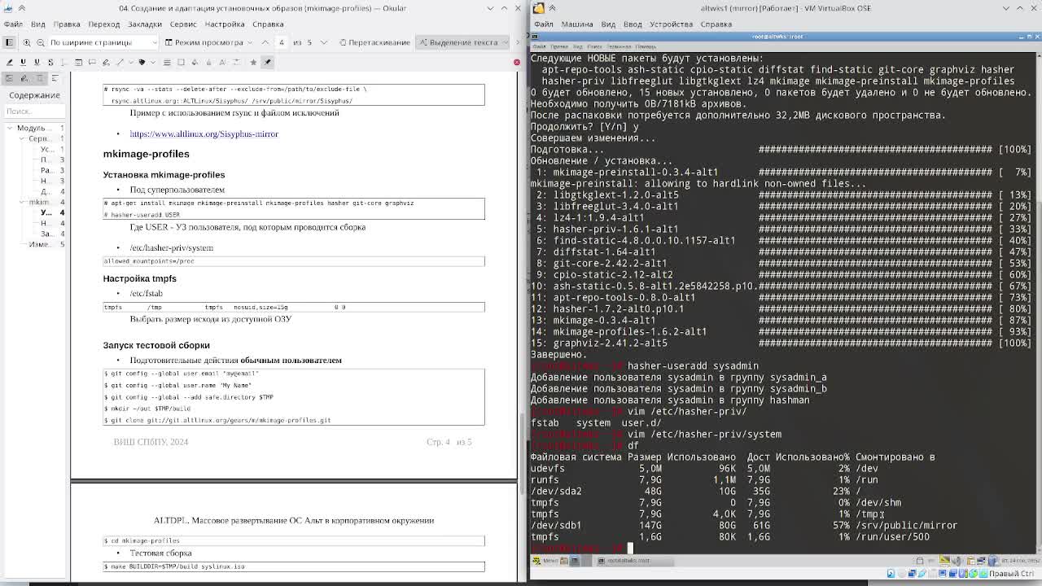
Task: Go to next page with down chevron
Action: click(323, 42)
